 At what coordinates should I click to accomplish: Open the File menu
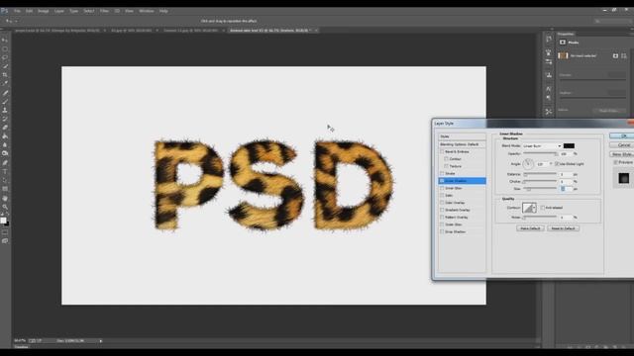pyautogui.click(x=18, y=11)
